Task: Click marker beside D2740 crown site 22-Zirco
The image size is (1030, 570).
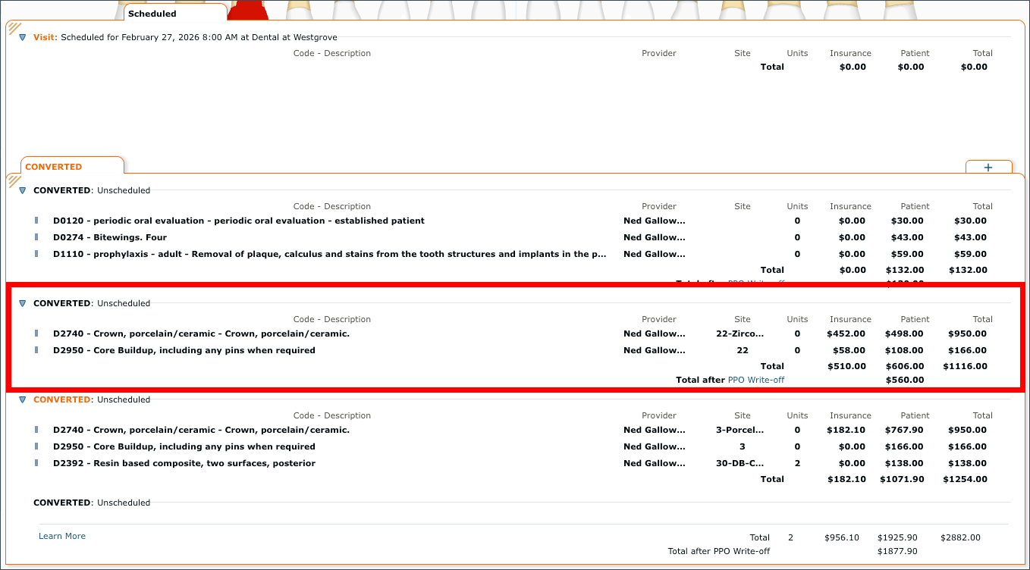Action: point(36,334)
